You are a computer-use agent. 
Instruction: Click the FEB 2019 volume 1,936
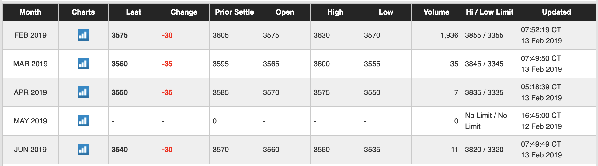pos(449,35)
